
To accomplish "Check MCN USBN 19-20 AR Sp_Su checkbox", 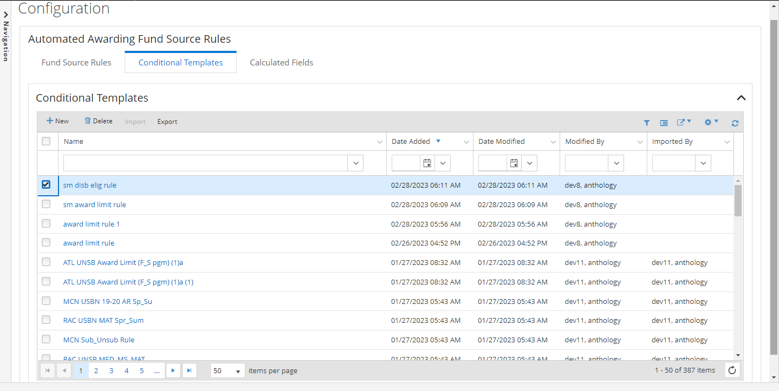I will pos(46,301).
